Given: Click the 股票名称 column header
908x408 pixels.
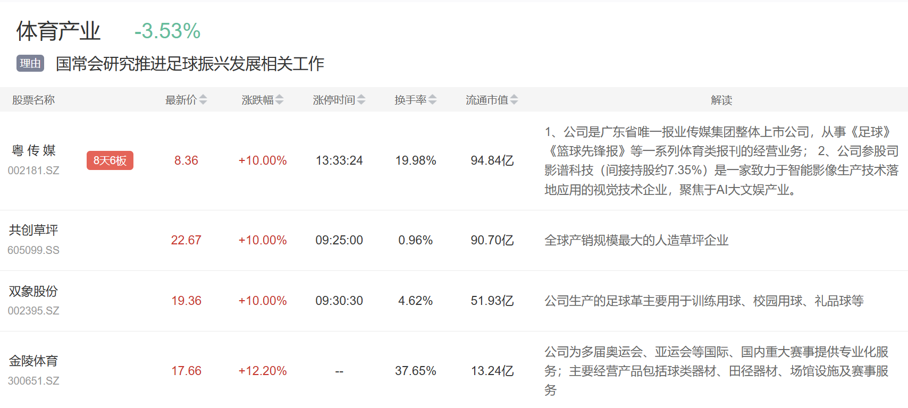Looking at the screenshot, I should 33,100.
